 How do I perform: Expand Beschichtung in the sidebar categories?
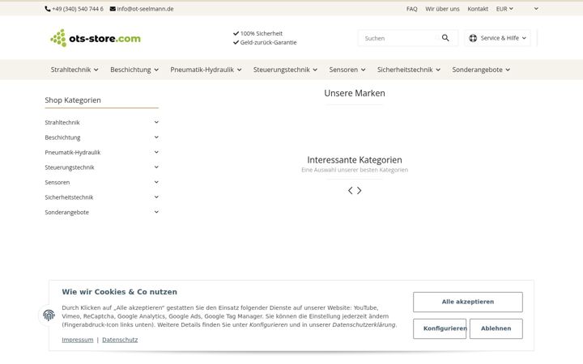[x=156, y=137]
